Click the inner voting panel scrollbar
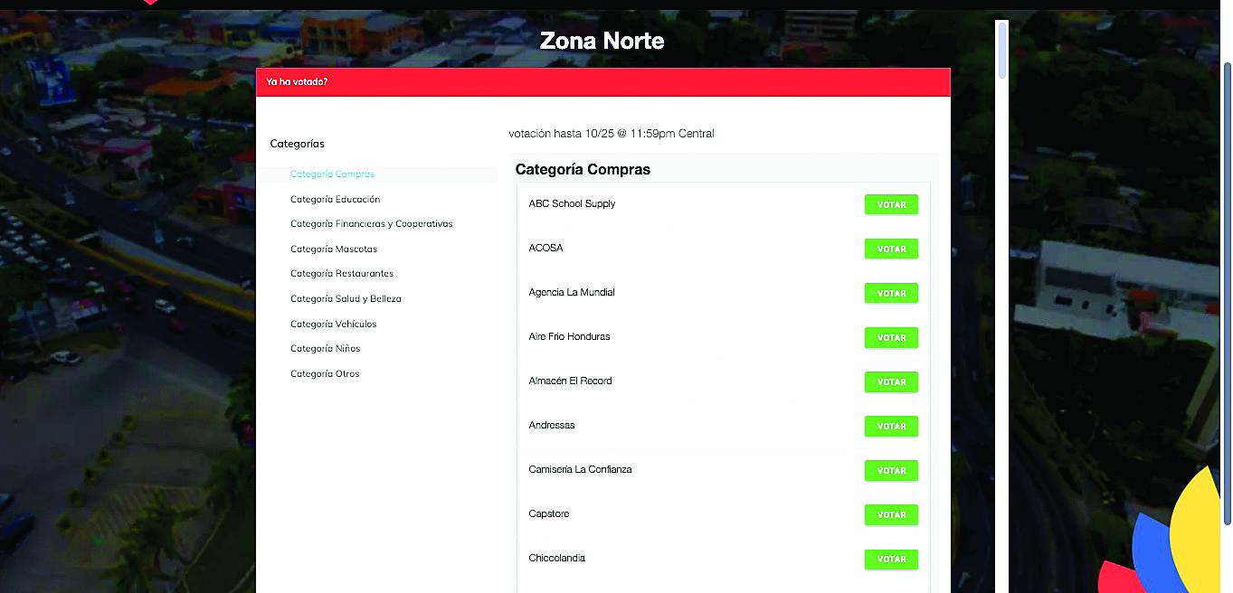This screenshot has width=1233, height=593. pos(1001,50)
